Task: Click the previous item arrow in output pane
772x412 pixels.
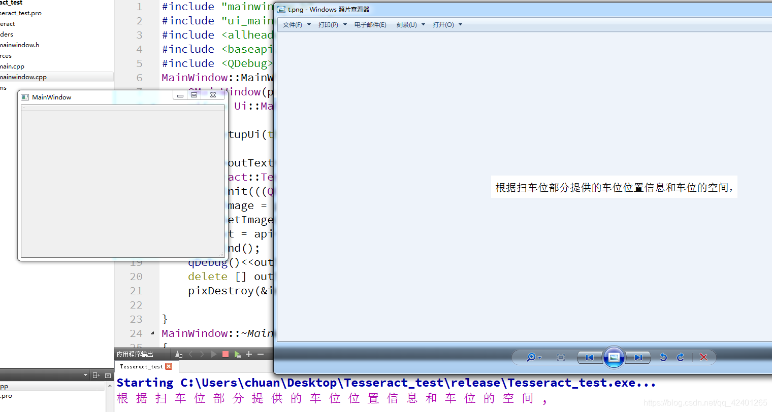Action: click(x=191, y=354)
